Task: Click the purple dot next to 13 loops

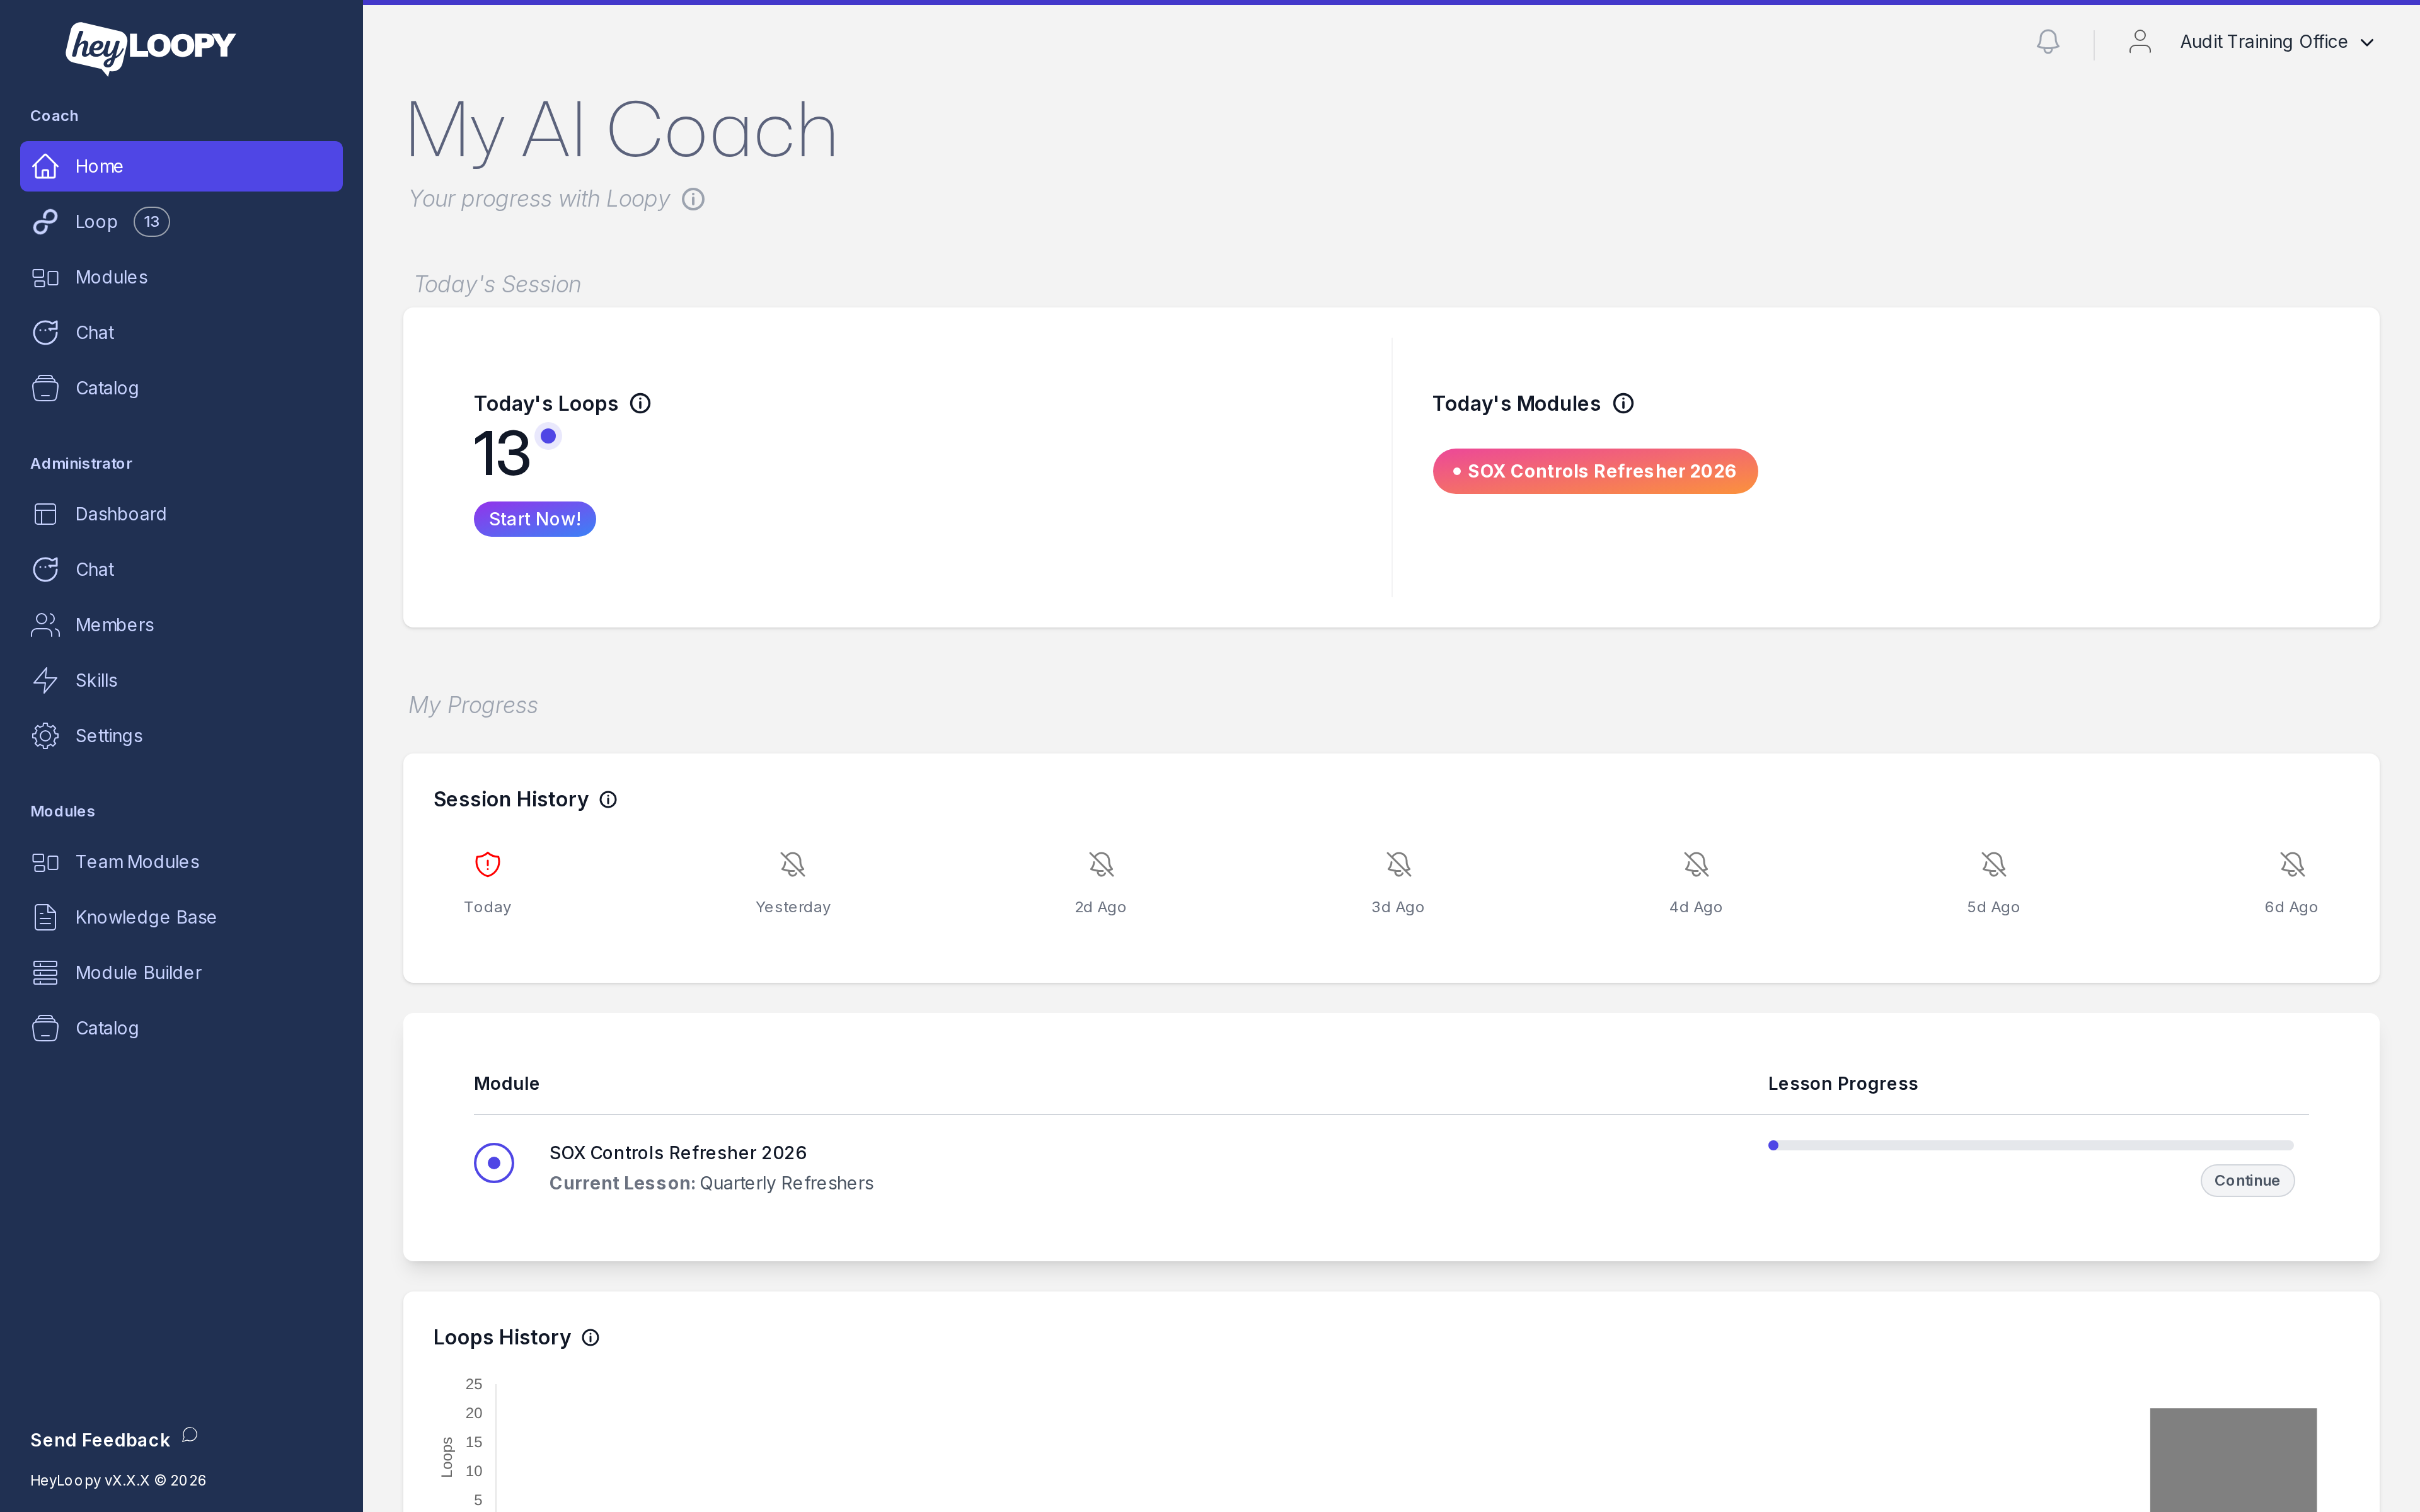Action: [548, 436]
